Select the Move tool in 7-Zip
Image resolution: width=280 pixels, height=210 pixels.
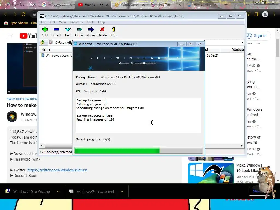91,32
